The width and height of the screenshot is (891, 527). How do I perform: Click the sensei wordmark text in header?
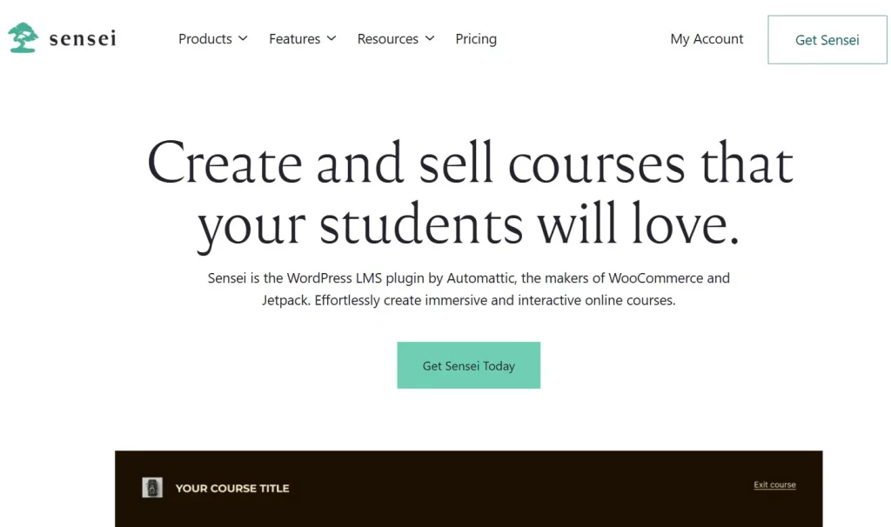click(x=83, y=39)
